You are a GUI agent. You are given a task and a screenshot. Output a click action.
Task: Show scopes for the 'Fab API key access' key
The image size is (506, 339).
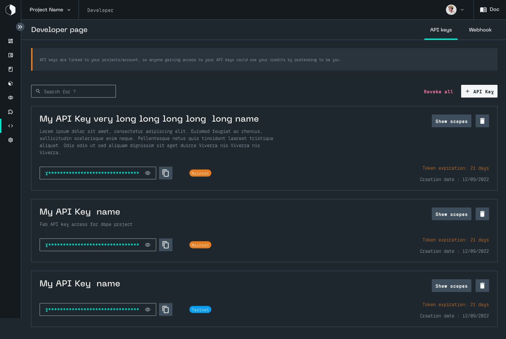452,214
